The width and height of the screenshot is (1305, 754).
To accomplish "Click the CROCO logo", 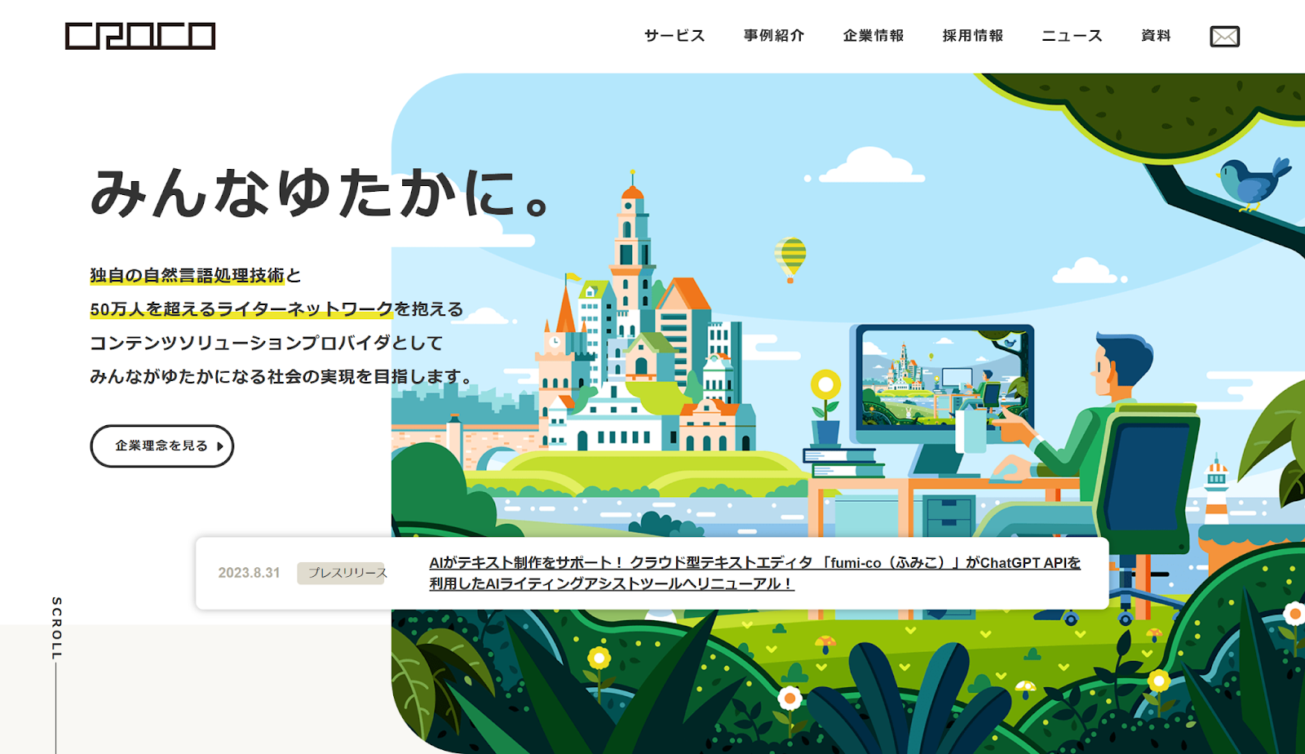I will [140, 36].
